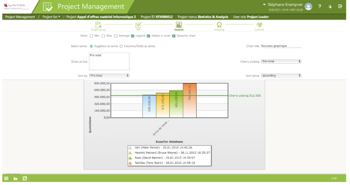Click the user avatar picture
The width and height of the screenshot is (350, 185).
309,6
